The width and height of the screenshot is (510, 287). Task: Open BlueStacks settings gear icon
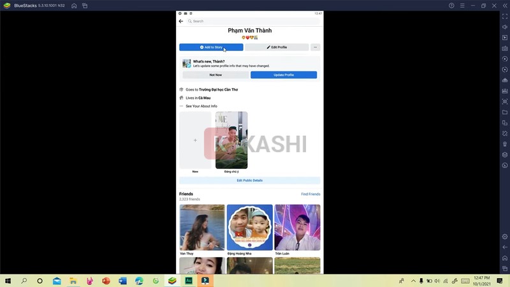point(505,237)
